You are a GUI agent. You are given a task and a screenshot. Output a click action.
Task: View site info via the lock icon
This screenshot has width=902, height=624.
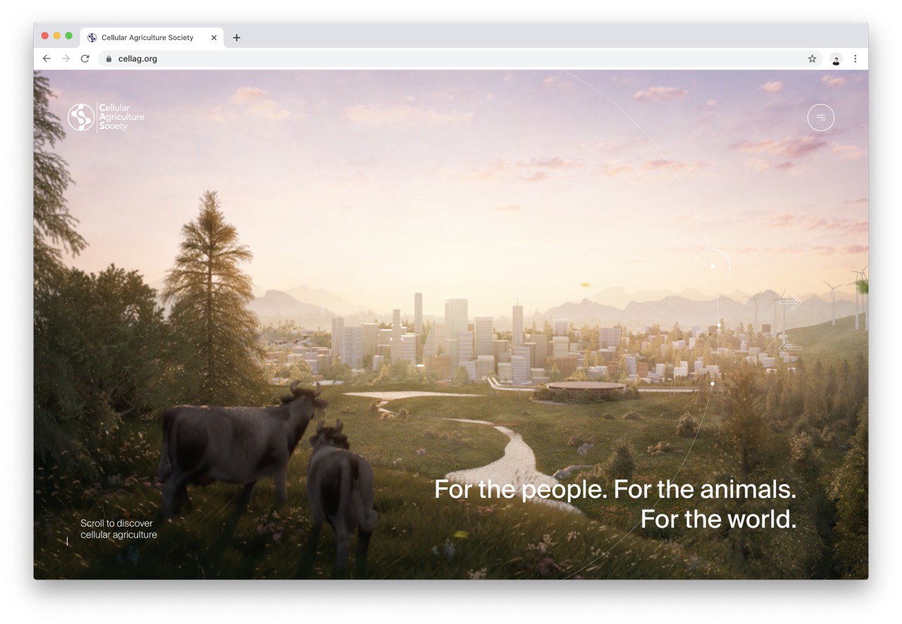point(109,59)
